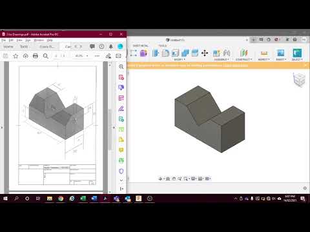The height and width of the screenshot is (232, 310).
Task: Select the Move/Copy arrows tool
Action: 205,53
